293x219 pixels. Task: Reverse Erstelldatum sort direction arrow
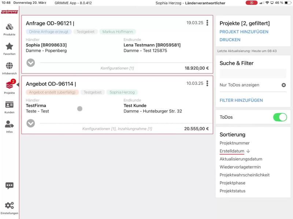pyautogui.click(x=248, y=151)
